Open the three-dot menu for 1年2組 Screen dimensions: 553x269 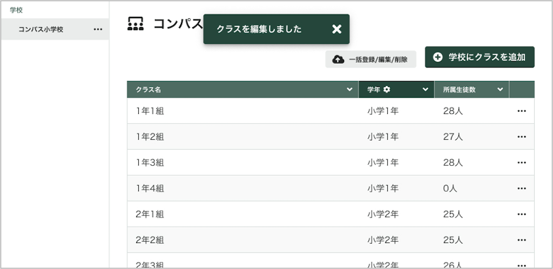coord(521,137)
